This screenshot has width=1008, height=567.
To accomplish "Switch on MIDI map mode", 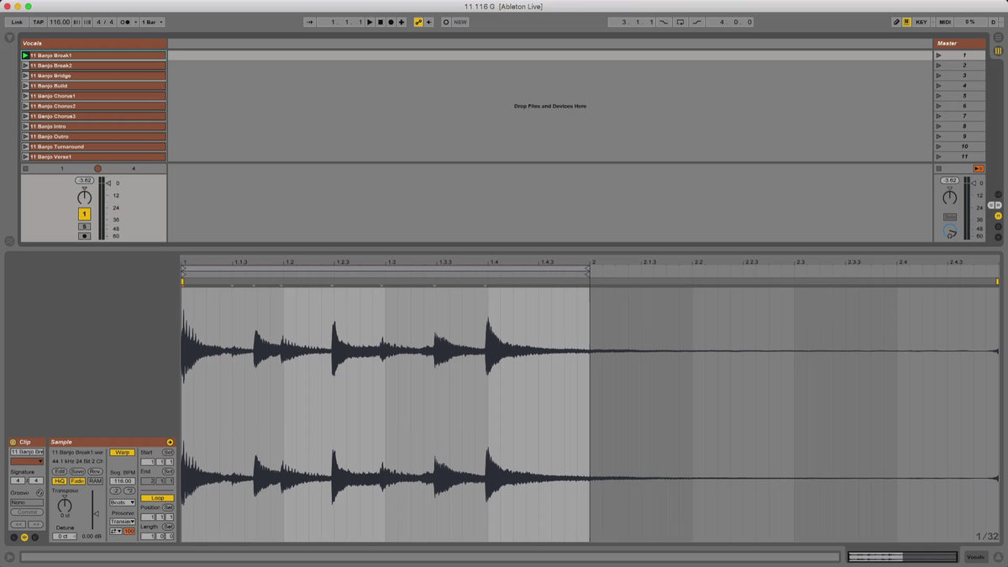I will pos(945,22).
